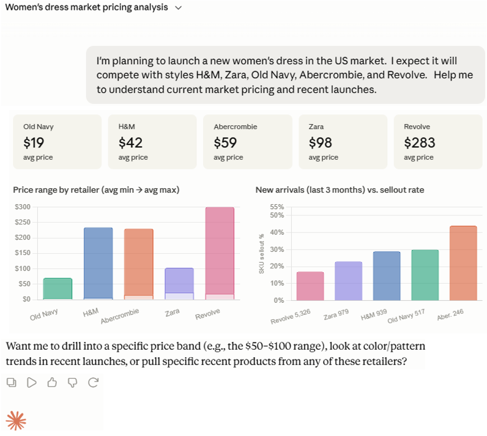Click the orange Claude starburst logo
487x436 pixels.
[16, 421]
